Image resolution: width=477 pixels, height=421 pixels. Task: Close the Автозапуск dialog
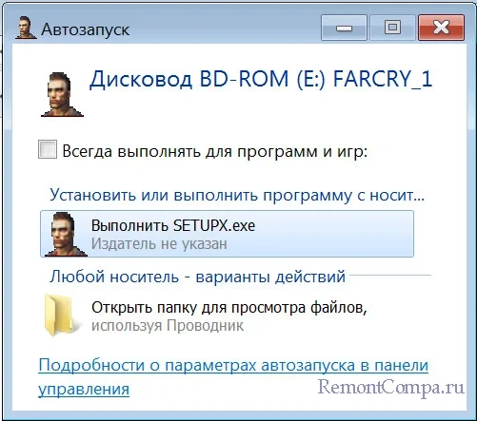441,28
